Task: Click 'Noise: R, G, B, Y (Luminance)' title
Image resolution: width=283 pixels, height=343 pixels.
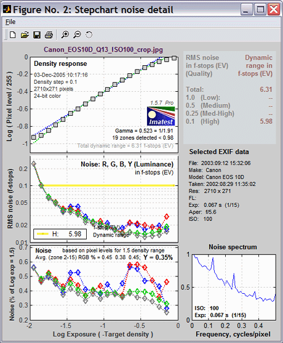Action: 127,164
